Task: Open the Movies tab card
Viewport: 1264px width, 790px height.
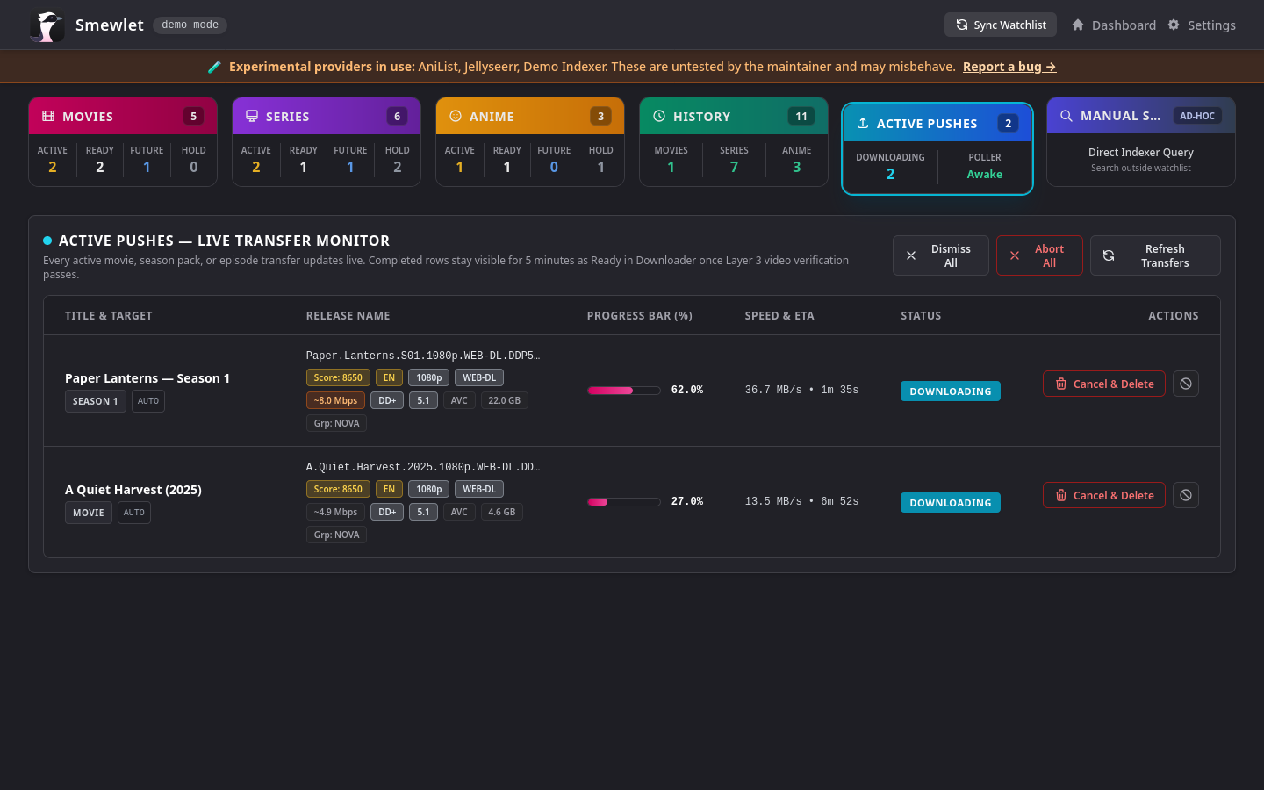Action: click(123, 141)
